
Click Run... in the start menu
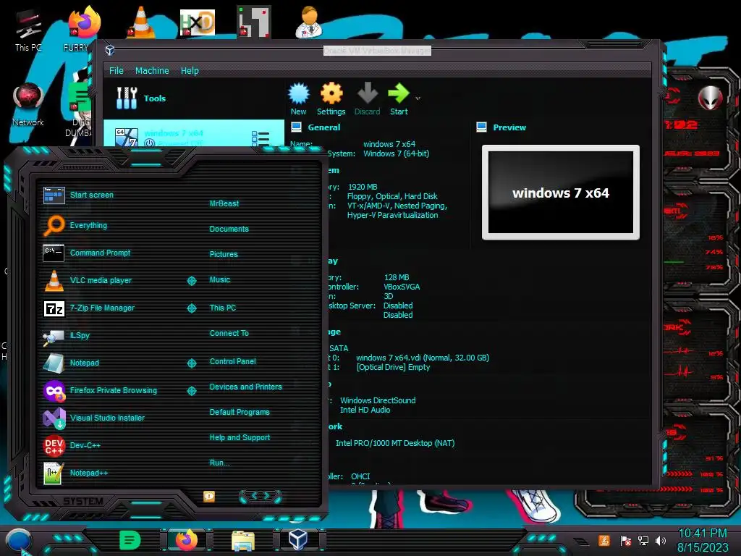point(219,463)
